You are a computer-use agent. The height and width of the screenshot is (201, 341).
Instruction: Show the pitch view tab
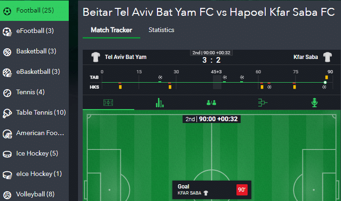tap(108, 103)
